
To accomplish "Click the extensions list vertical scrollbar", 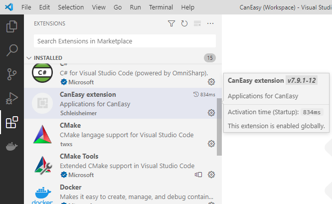I will click(x=219, y=127).
